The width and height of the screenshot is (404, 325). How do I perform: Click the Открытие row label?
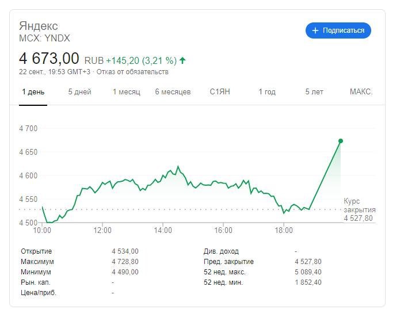(36, 251)
